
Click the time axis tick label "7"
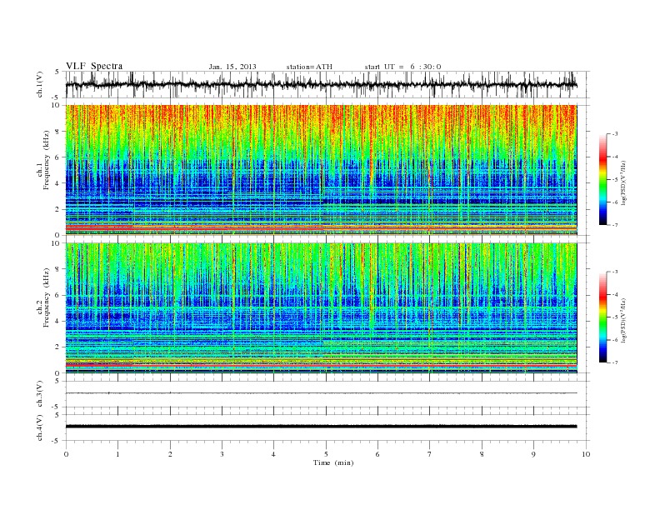click(x=430, y=454)
